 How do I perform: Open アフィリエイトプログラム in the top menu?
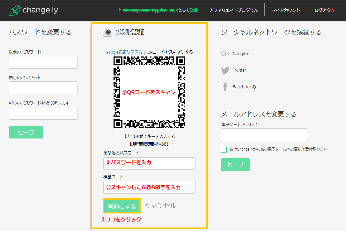233,10
